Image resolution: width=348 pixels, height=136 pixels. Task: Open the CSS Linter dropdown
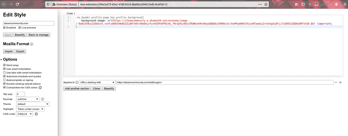[x=25, y=114]
